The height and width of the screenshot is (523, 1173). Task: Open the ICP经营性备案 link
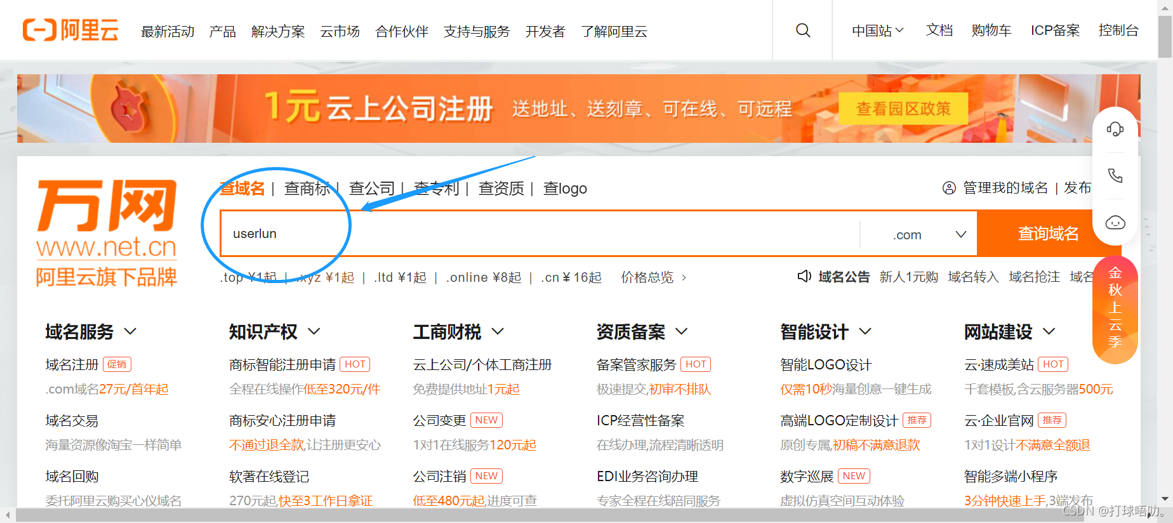coord(640,421)
